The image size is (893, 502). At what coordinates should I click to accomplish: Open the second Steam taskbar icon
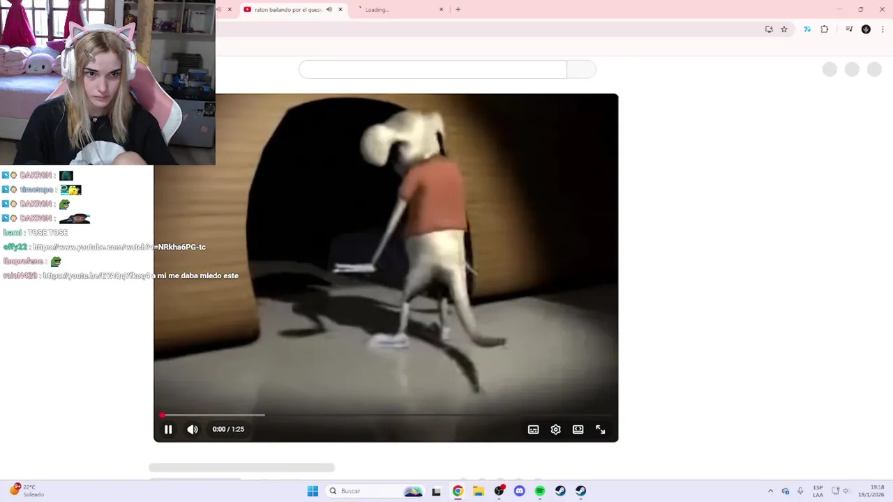coord(581,491)
